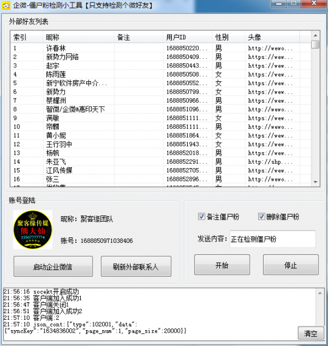Click the friend list scrollbar down arrow
The image size is (328, 346).
tap(315, 182)
